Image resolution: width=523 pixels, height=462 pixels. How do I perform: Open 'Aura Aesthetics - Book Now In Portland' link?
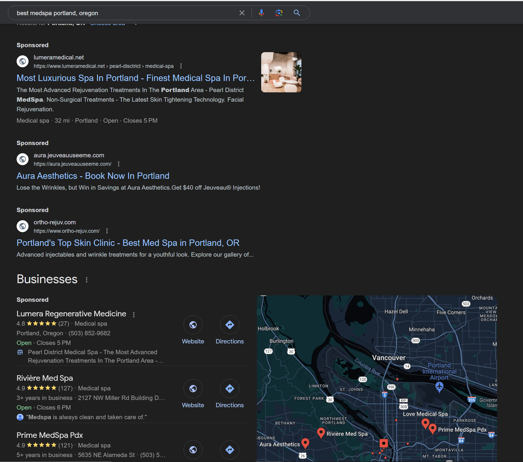(93, 176)
